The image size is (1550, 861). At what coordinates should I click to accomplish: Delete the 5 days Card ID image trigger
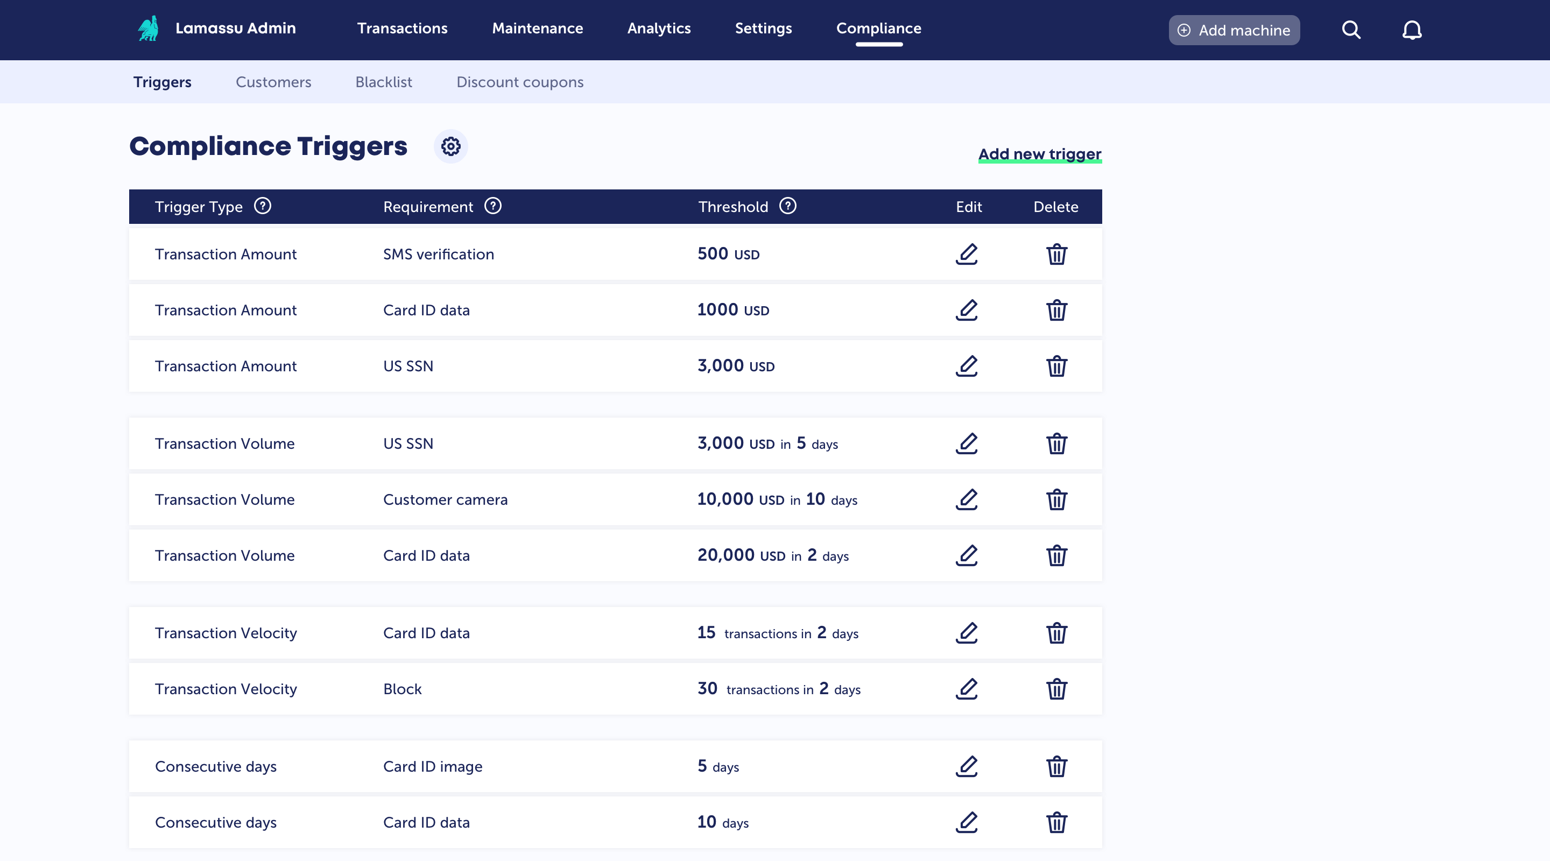tap(1056, 766)
